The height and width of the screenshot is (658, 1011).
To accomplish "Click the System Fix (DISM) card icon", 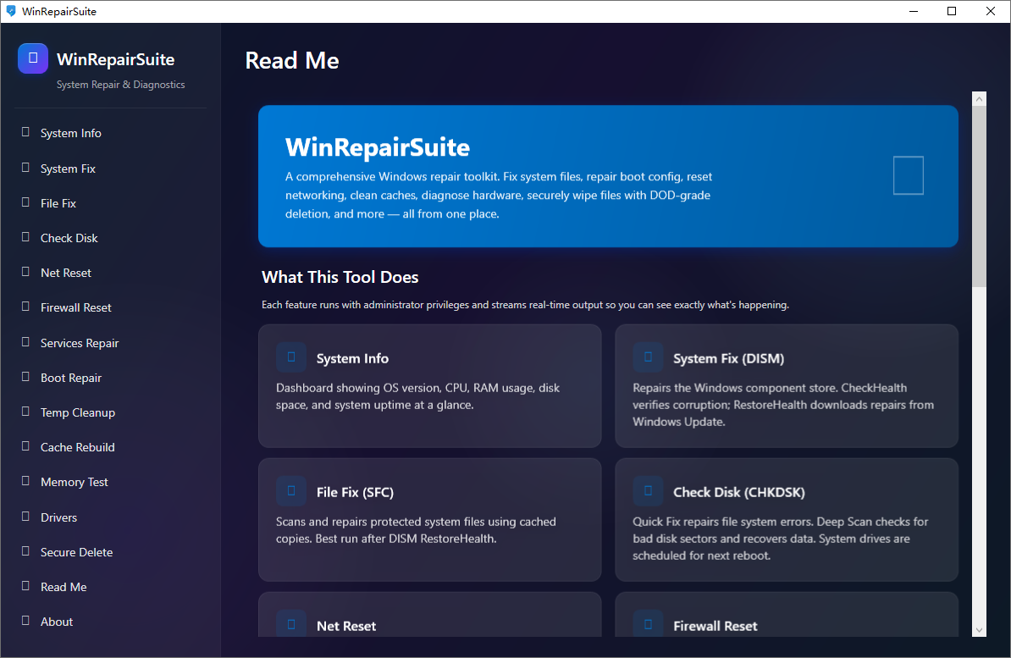I will (x=648, y=357).
